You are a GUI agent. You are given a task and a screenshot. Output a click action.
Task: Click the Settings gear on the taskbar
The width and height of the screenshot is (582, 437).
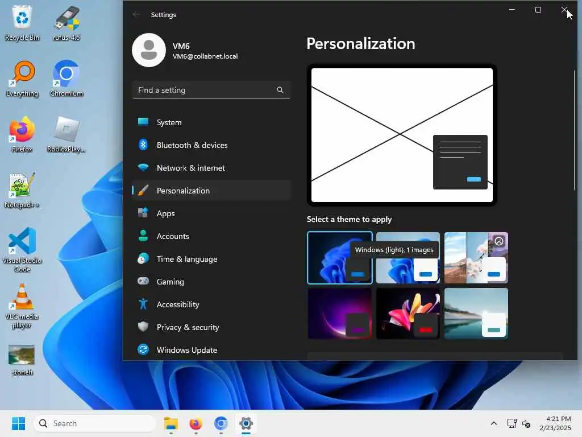click(x=246, y=423)
